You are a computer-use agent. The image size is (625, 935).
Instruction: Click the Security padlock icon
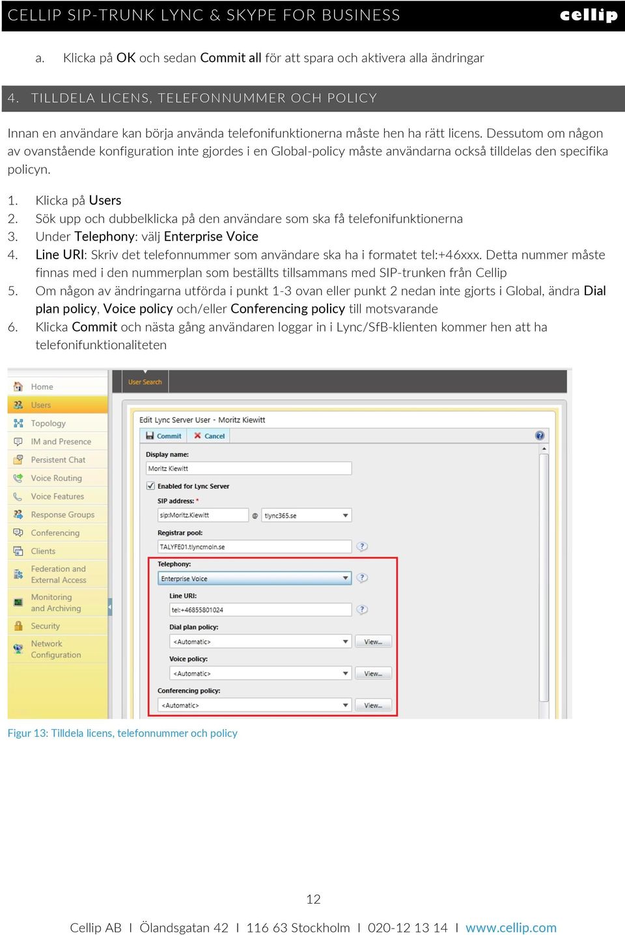tap(18, 626)
